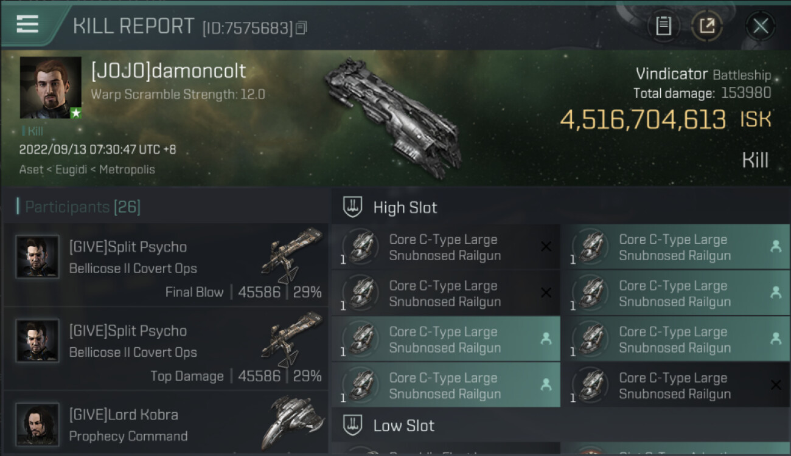Viewport: 791px width, 456px height.
Task: Copy the kill report ID
Action: pos(302,27)
